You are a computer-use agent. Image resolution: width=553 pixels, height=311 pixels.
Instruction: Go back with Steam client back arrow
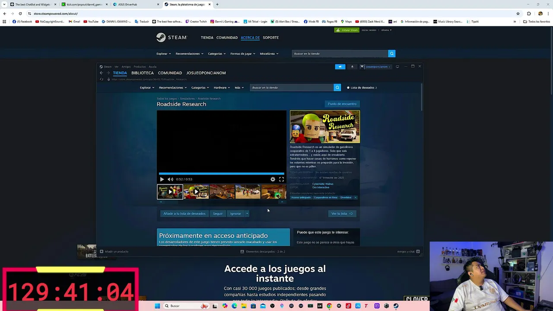point(102,73)
